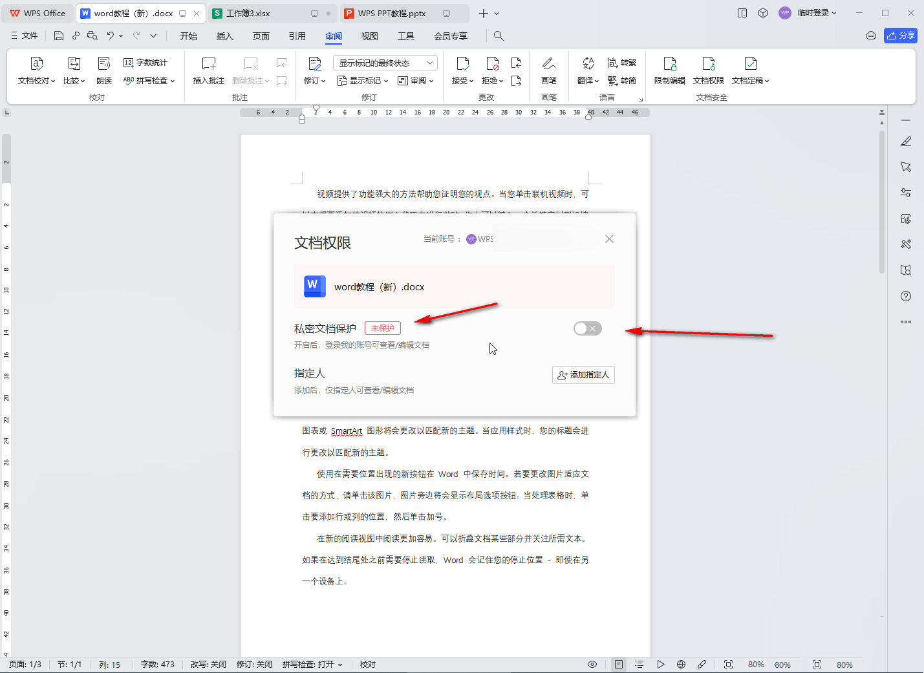Turn on the 私密文档保护 switch
Viewport: 924px width, 673px height.
[x=587, y=328]
